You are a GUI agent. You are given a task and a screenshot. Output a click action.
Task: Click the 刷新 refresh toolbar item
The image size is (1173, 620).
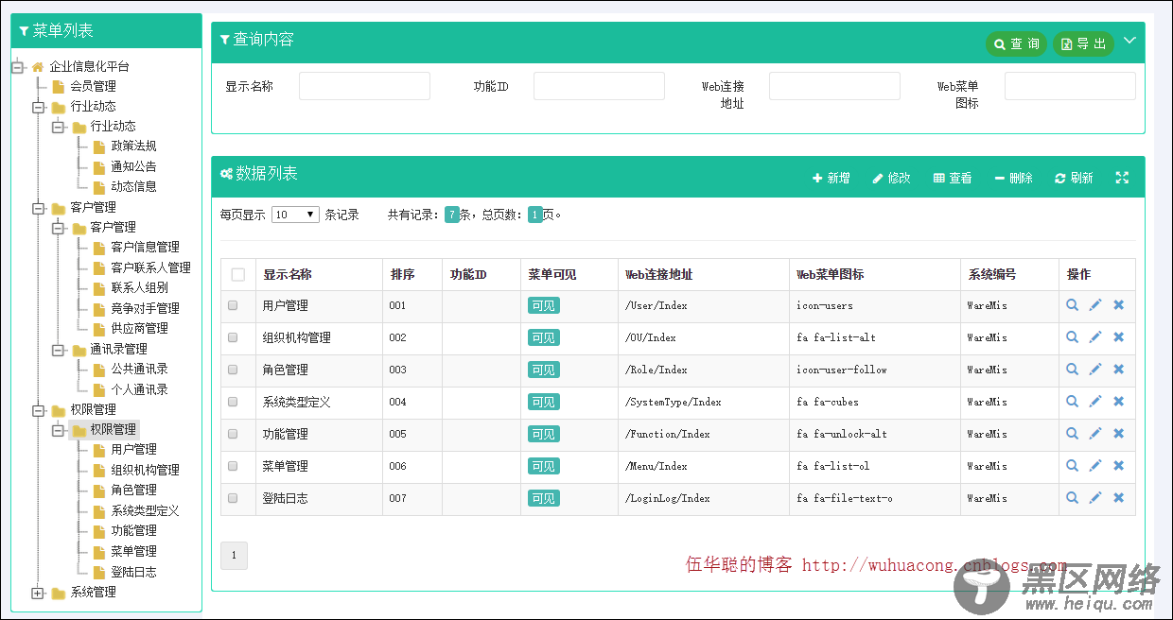pyautogui.click(x=1074, y=178)
